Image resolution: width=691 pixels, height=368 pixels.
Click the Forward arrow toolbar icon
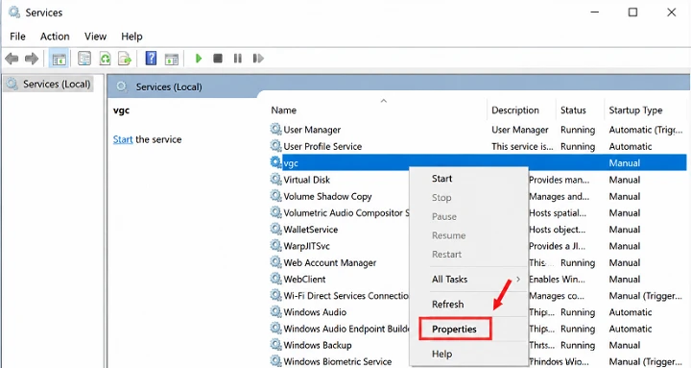[32, 59]
